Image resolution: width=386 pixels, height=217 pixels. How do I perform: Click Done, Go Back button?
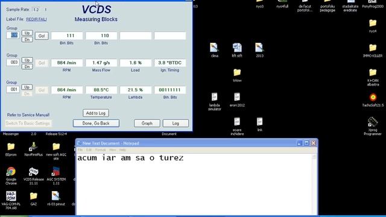96,123
